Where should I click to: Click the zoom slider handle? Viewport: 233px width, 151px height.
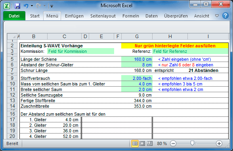click(192, 143)
